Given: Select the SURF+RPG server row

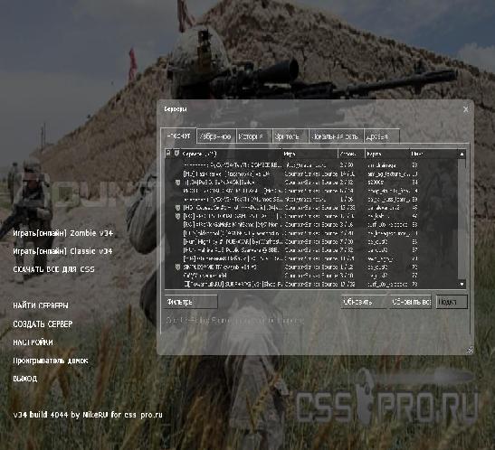Looking at the screenshot, I should tap(311, 284).
